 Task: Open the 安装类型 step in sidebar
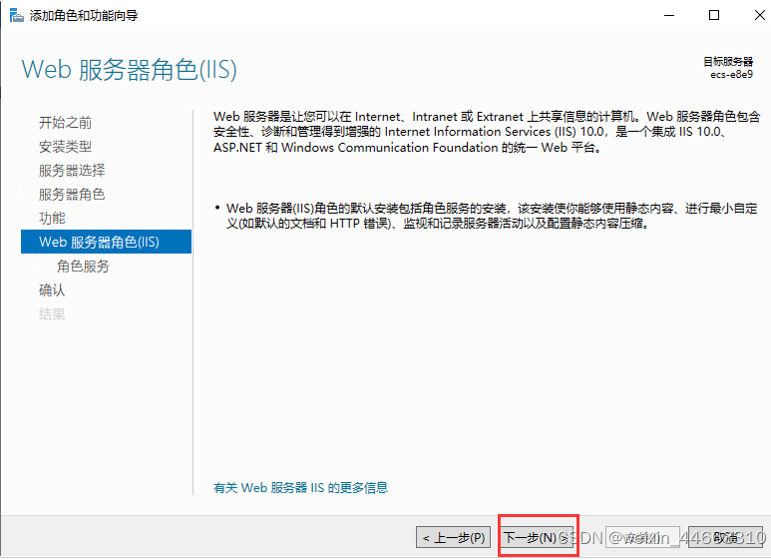[65, 147]
